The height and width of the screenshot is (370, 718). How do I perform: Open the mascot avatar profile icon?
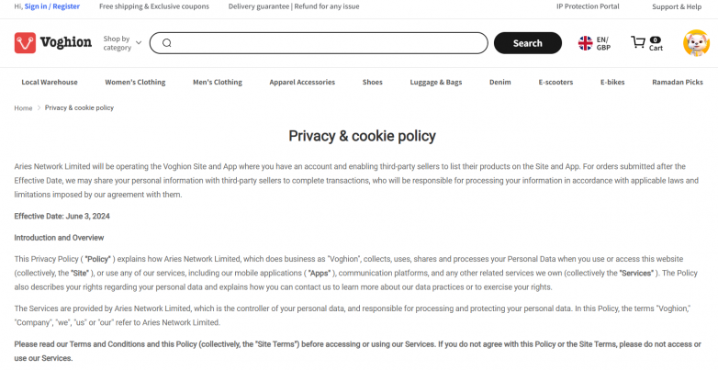click(x=696, y=43)
